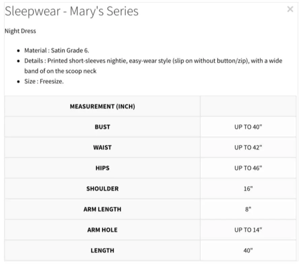Screen dimensions: 300x267
Task: Click the UP TO 46" hips value
Action: click(x=248, y=168)
